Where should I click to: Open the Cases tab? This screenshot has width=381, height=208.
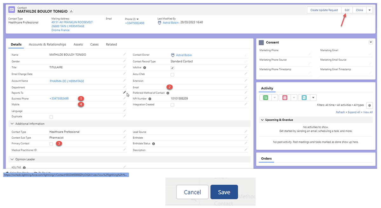(x=94, y=45)
